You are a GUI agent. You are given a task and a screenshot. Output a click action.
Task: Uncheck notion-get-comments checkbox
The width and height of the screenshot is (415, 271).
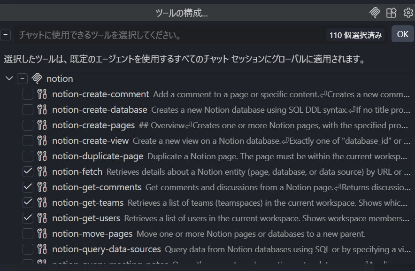(x=28, y=187)
